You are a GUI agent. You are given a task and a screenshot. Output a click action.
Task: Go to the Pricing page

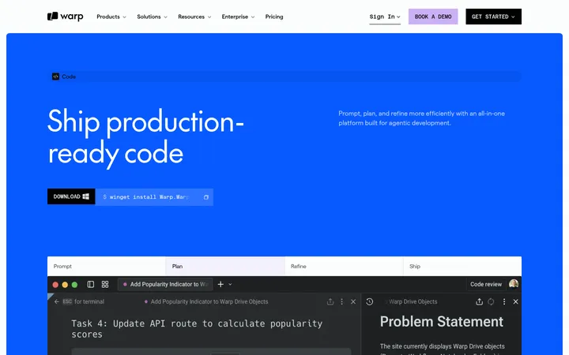[274, 17]
